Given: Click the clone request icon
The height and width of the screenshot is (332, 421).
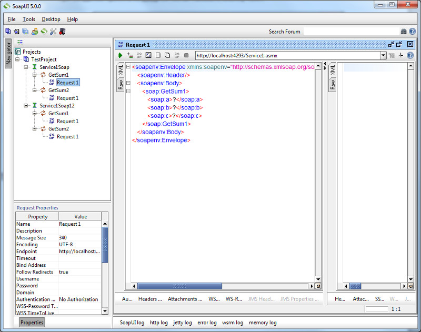Looking at the screenshot, I should pos(167,55).
